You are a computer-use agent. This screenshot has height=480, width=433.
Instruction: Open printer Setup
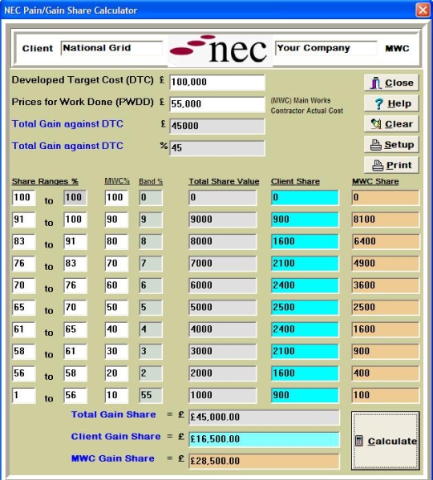391,144
